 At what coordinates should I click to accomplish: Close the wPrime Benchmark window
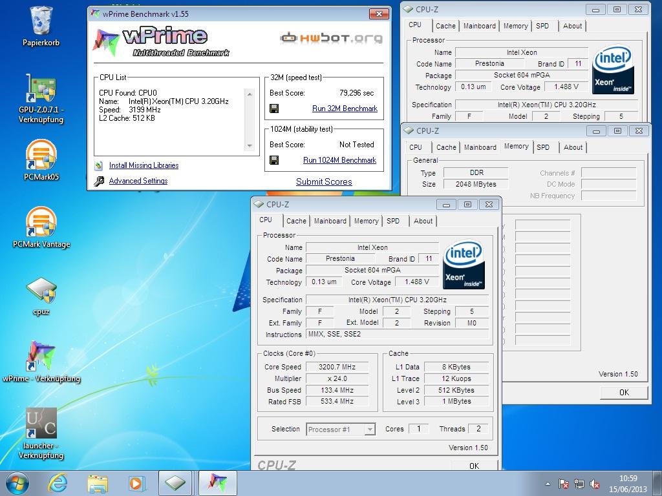tap(379, 14)
